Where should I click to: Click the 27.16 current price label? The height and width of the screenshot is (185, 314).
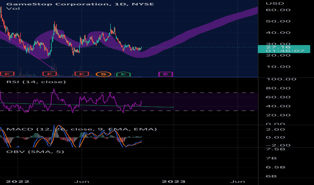[x=278, y=47]
